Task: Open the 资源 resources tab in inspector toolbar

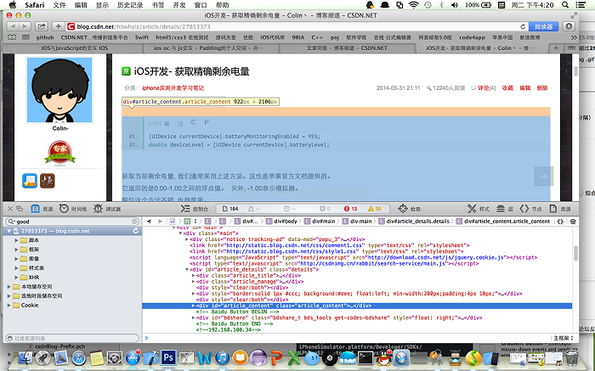Action: click(x=42, y=209)
